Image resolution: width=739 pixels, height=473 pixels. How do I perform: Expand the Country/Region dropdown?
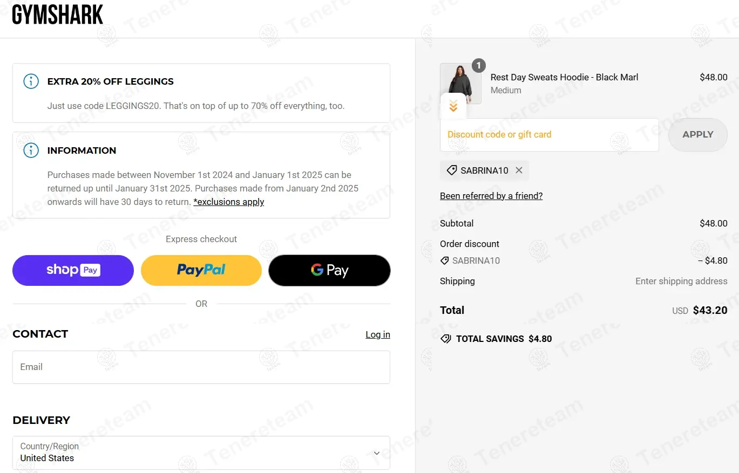[x=377, y=453]
